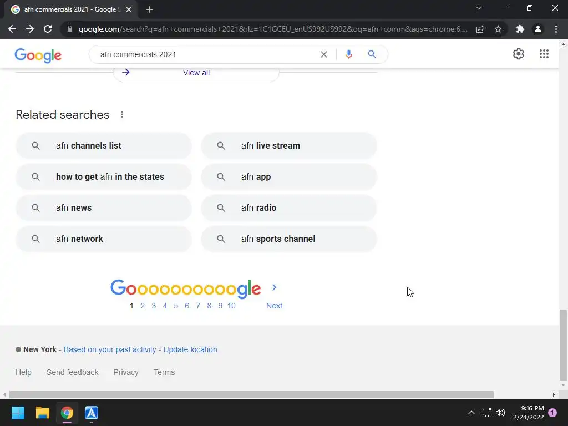Open the Privacy footer link
Viewport: 568px width, 426px height.
tap(126, 372)
